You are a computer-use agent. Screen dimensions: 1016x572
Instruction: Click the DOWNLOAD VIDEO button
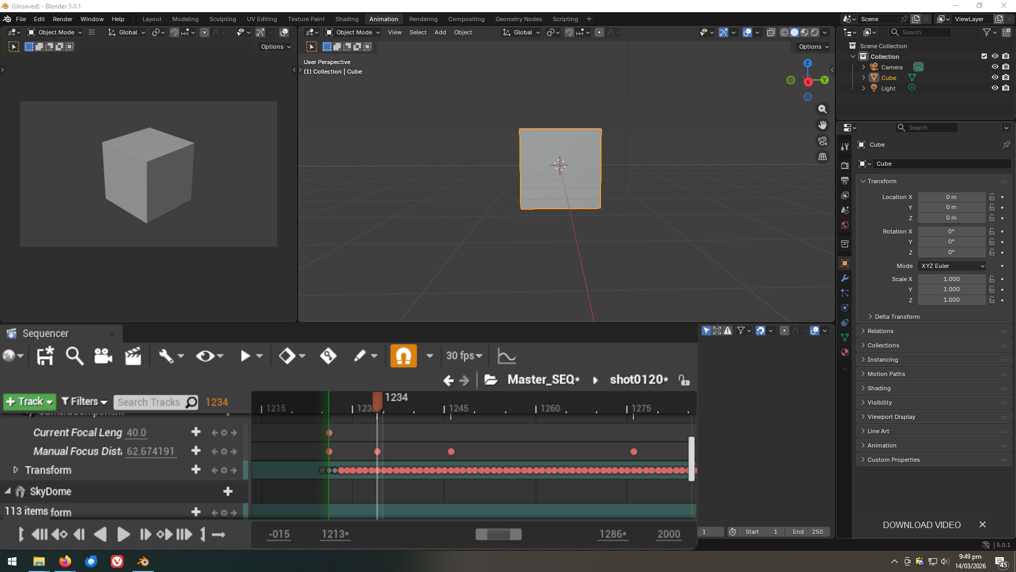tap(921, 525)
